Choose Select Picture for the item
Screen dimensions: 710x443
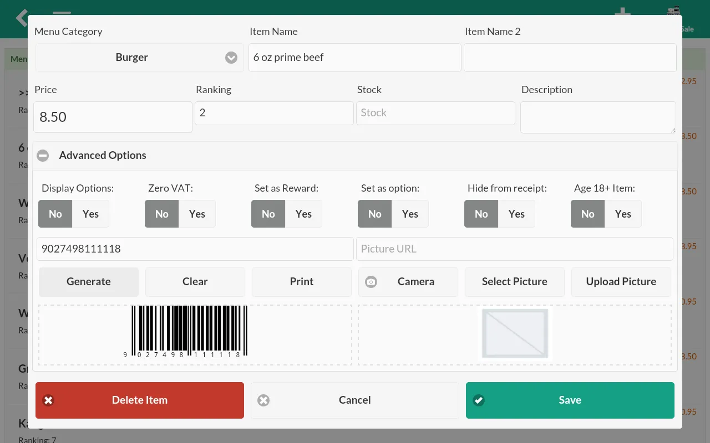coord(514,282)
